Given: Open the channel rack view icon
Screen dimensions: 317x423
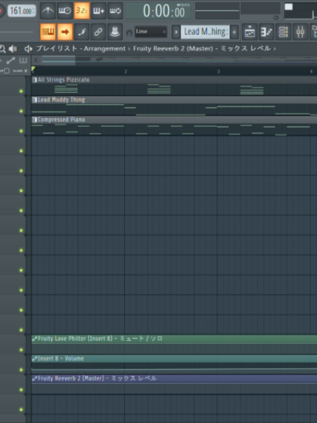Looking at the screenshot, I should pos(283,32).
